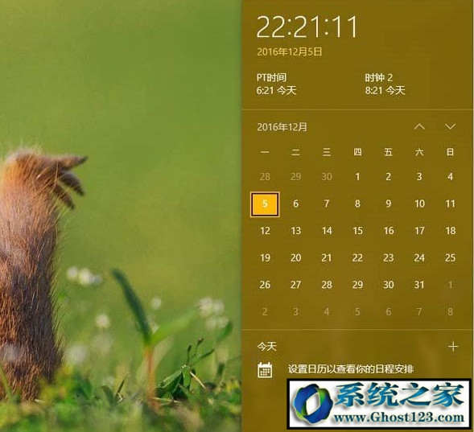Select December 14 in the calendar
Image resolution: width=474 pixels, height=432 pixels.
[327, 231]
